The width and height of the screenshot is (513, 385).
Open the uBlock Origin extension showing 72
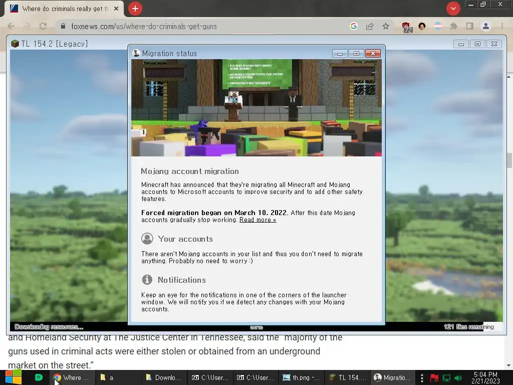point(407,27)
